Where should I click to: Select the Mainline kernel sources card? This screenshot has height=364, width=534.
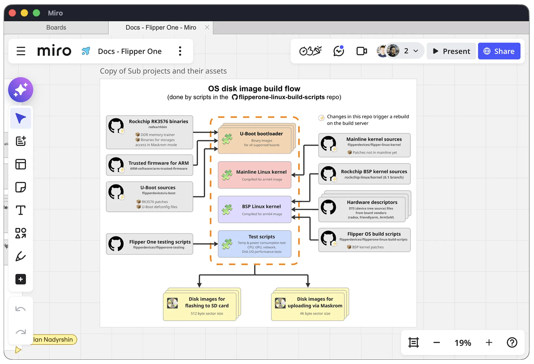point(365,145)
